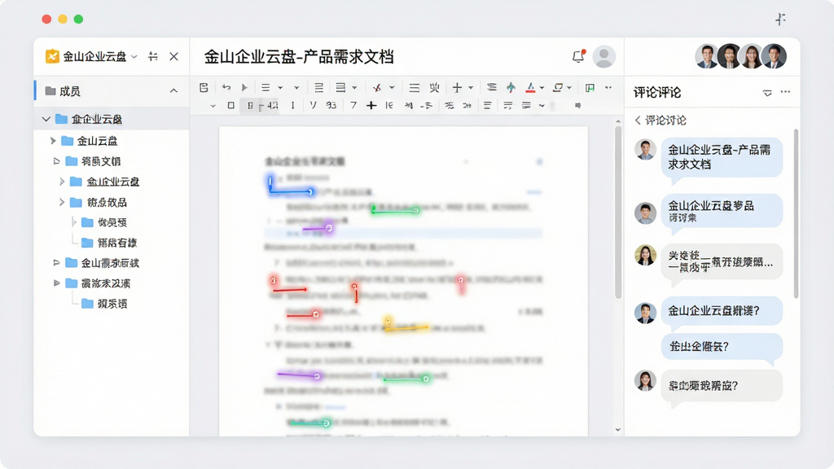Click the comments panel scrollbar

pos(796,213)
